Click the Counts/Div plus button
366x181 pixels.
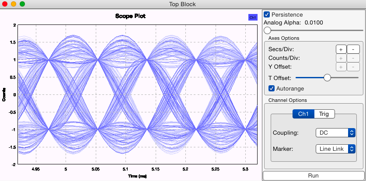pyautogui.click(x=341, y=58)
